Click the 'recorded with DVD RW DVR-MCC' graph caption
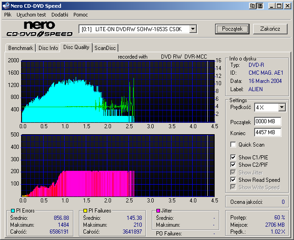This screenshot has height=240, width=294. (x=162, y=57)
